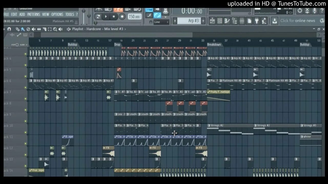Select the Zoom tool in Playlist toolbar
This screenshot has height=184, width=328.
coord(55,29)
